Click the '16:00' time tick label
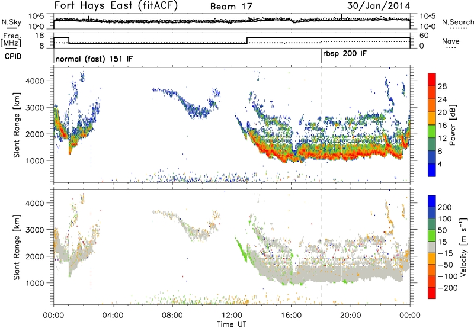This screenshot has width=474, height=328. pyautogui.click(x=291, y=316)
